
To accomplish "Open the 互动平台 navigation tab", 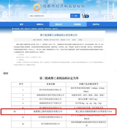I will click(x=96, y=24).
